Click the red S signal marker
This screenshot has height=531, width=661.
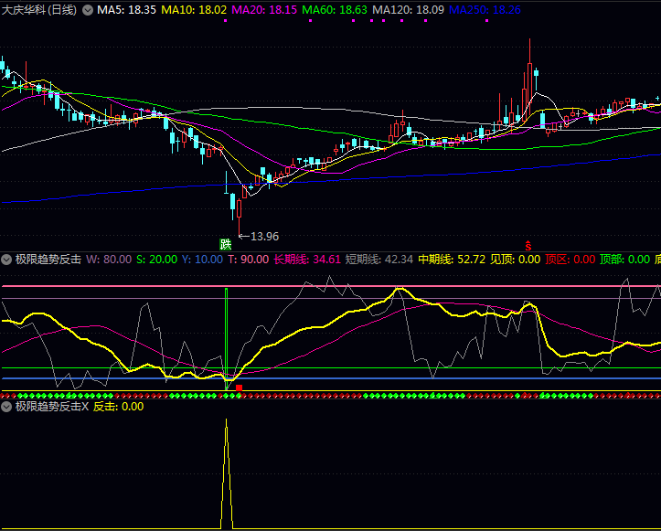pyautogui.click(x=528, y=245)
